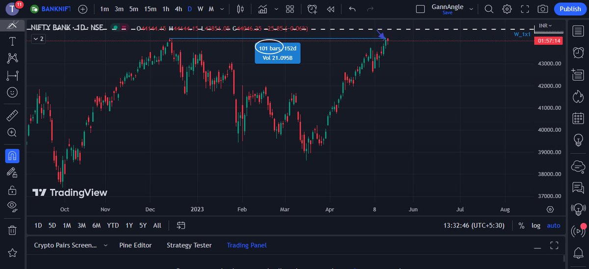Viewport: 589px width, 269px height.
Task: Select the ruler measure tool
Action: tap(12, 116)
